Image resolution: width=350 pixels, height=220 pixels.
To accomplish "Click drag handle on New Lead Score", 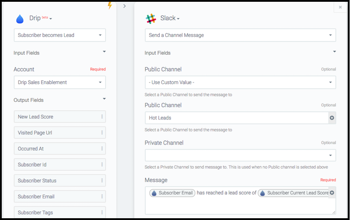I will coord(102,117).
